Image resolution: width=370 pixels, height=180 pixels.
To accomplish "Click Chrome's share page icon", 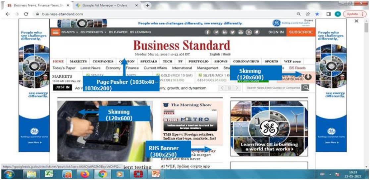I will coord(308,14).
